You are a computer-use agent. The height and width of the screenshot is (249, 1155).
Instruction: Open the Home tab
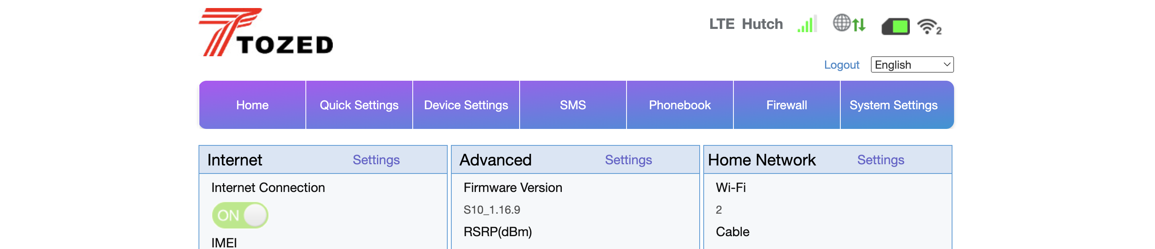coord(252,105)
